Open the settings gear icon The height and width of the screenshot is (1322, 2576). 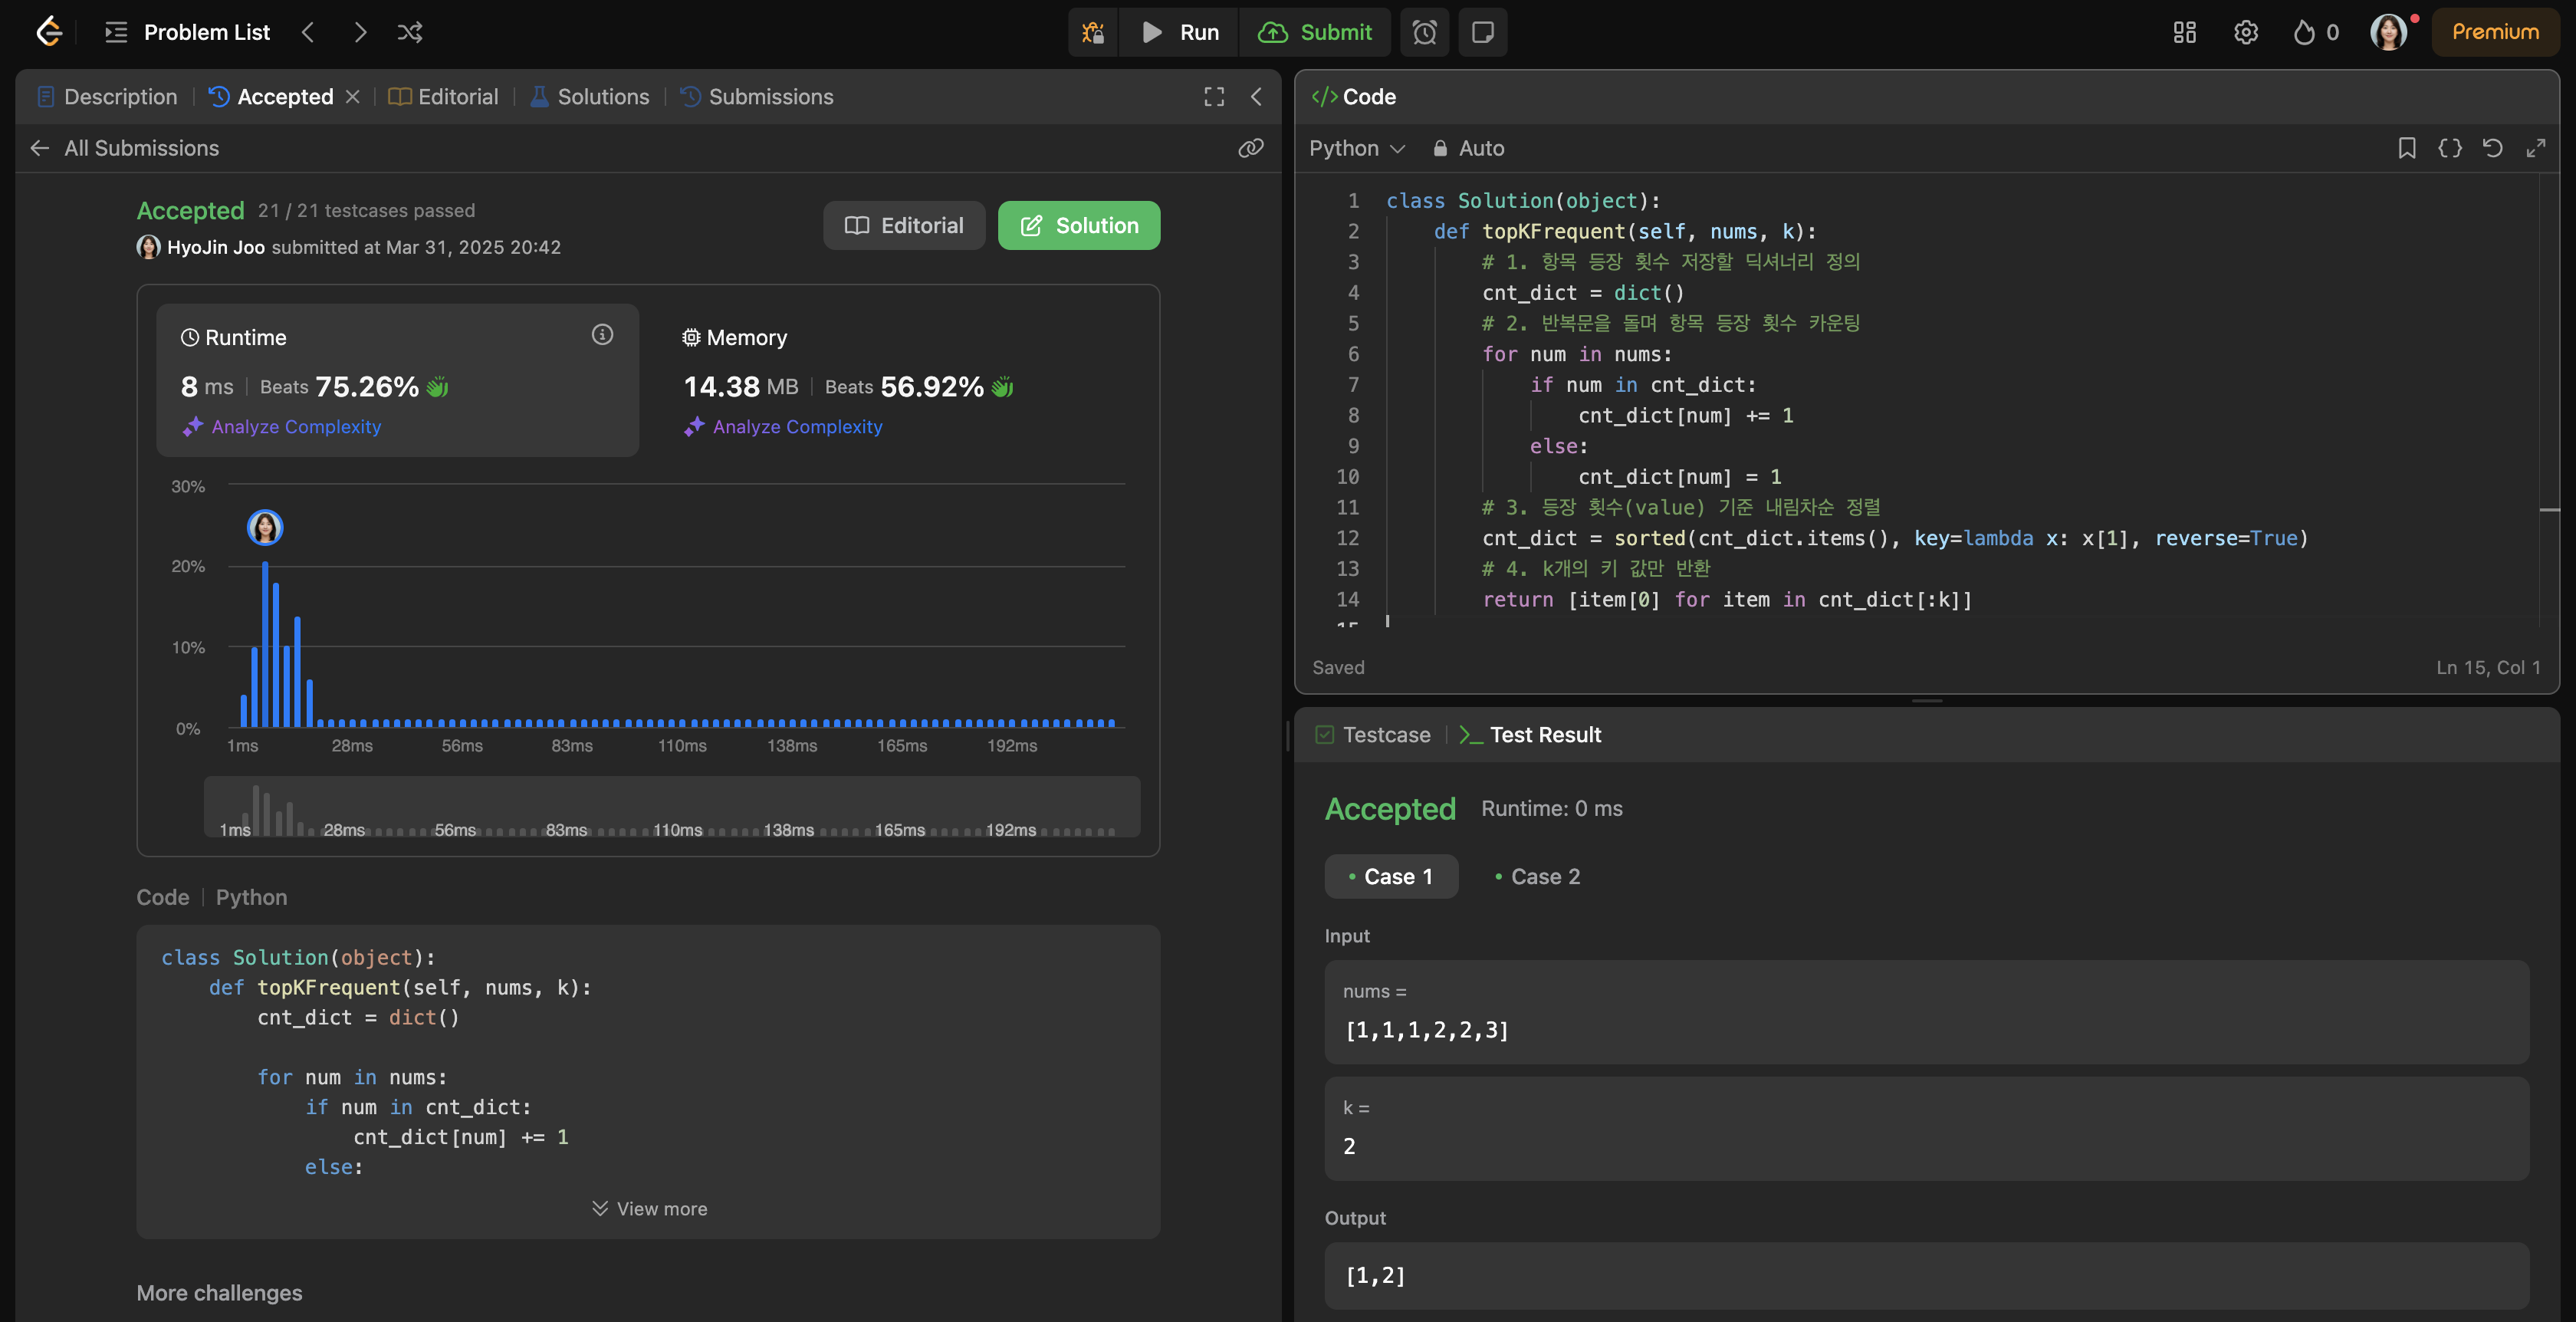point(2246,32)
